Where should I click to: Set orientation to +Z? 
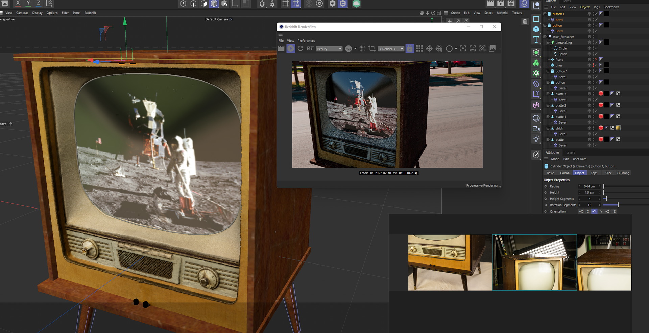click(x=607, y=211)
